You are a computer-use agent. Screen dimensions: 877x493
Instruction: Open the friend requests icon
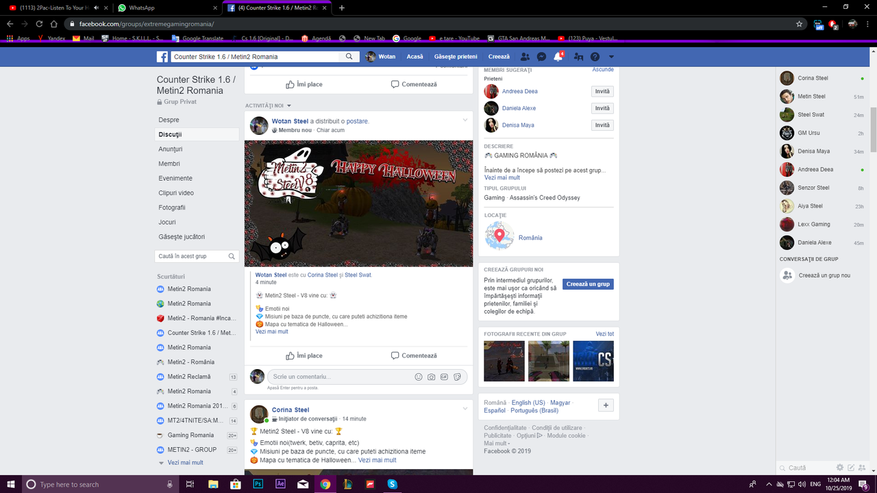click(525, 56)
